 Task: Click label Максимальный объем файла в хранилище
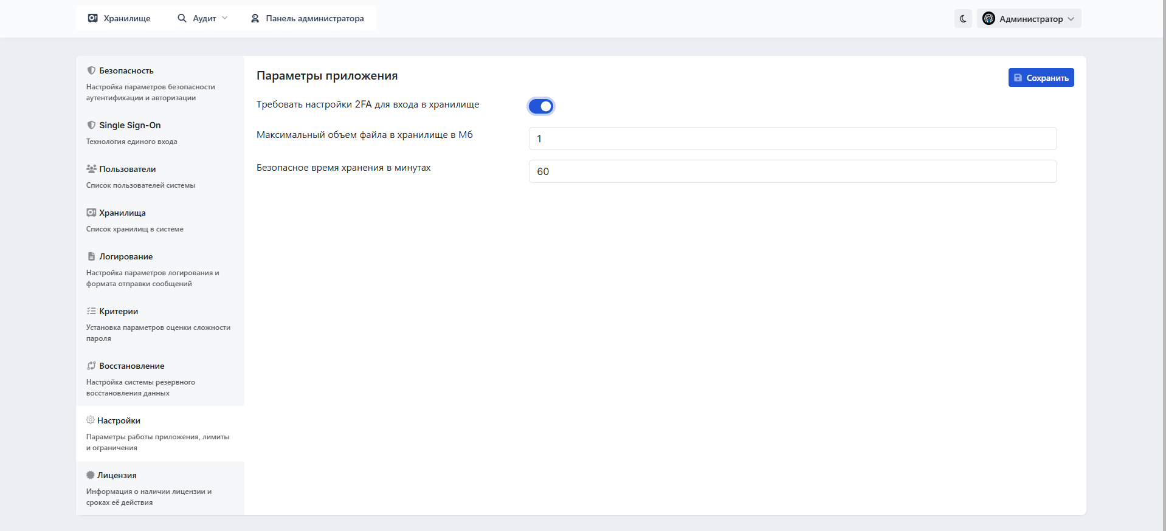click(365, 135)
